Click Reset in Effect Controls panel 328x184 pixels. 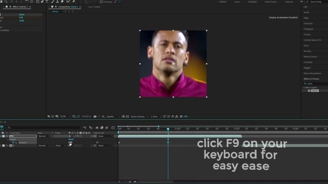coord(22,15)
